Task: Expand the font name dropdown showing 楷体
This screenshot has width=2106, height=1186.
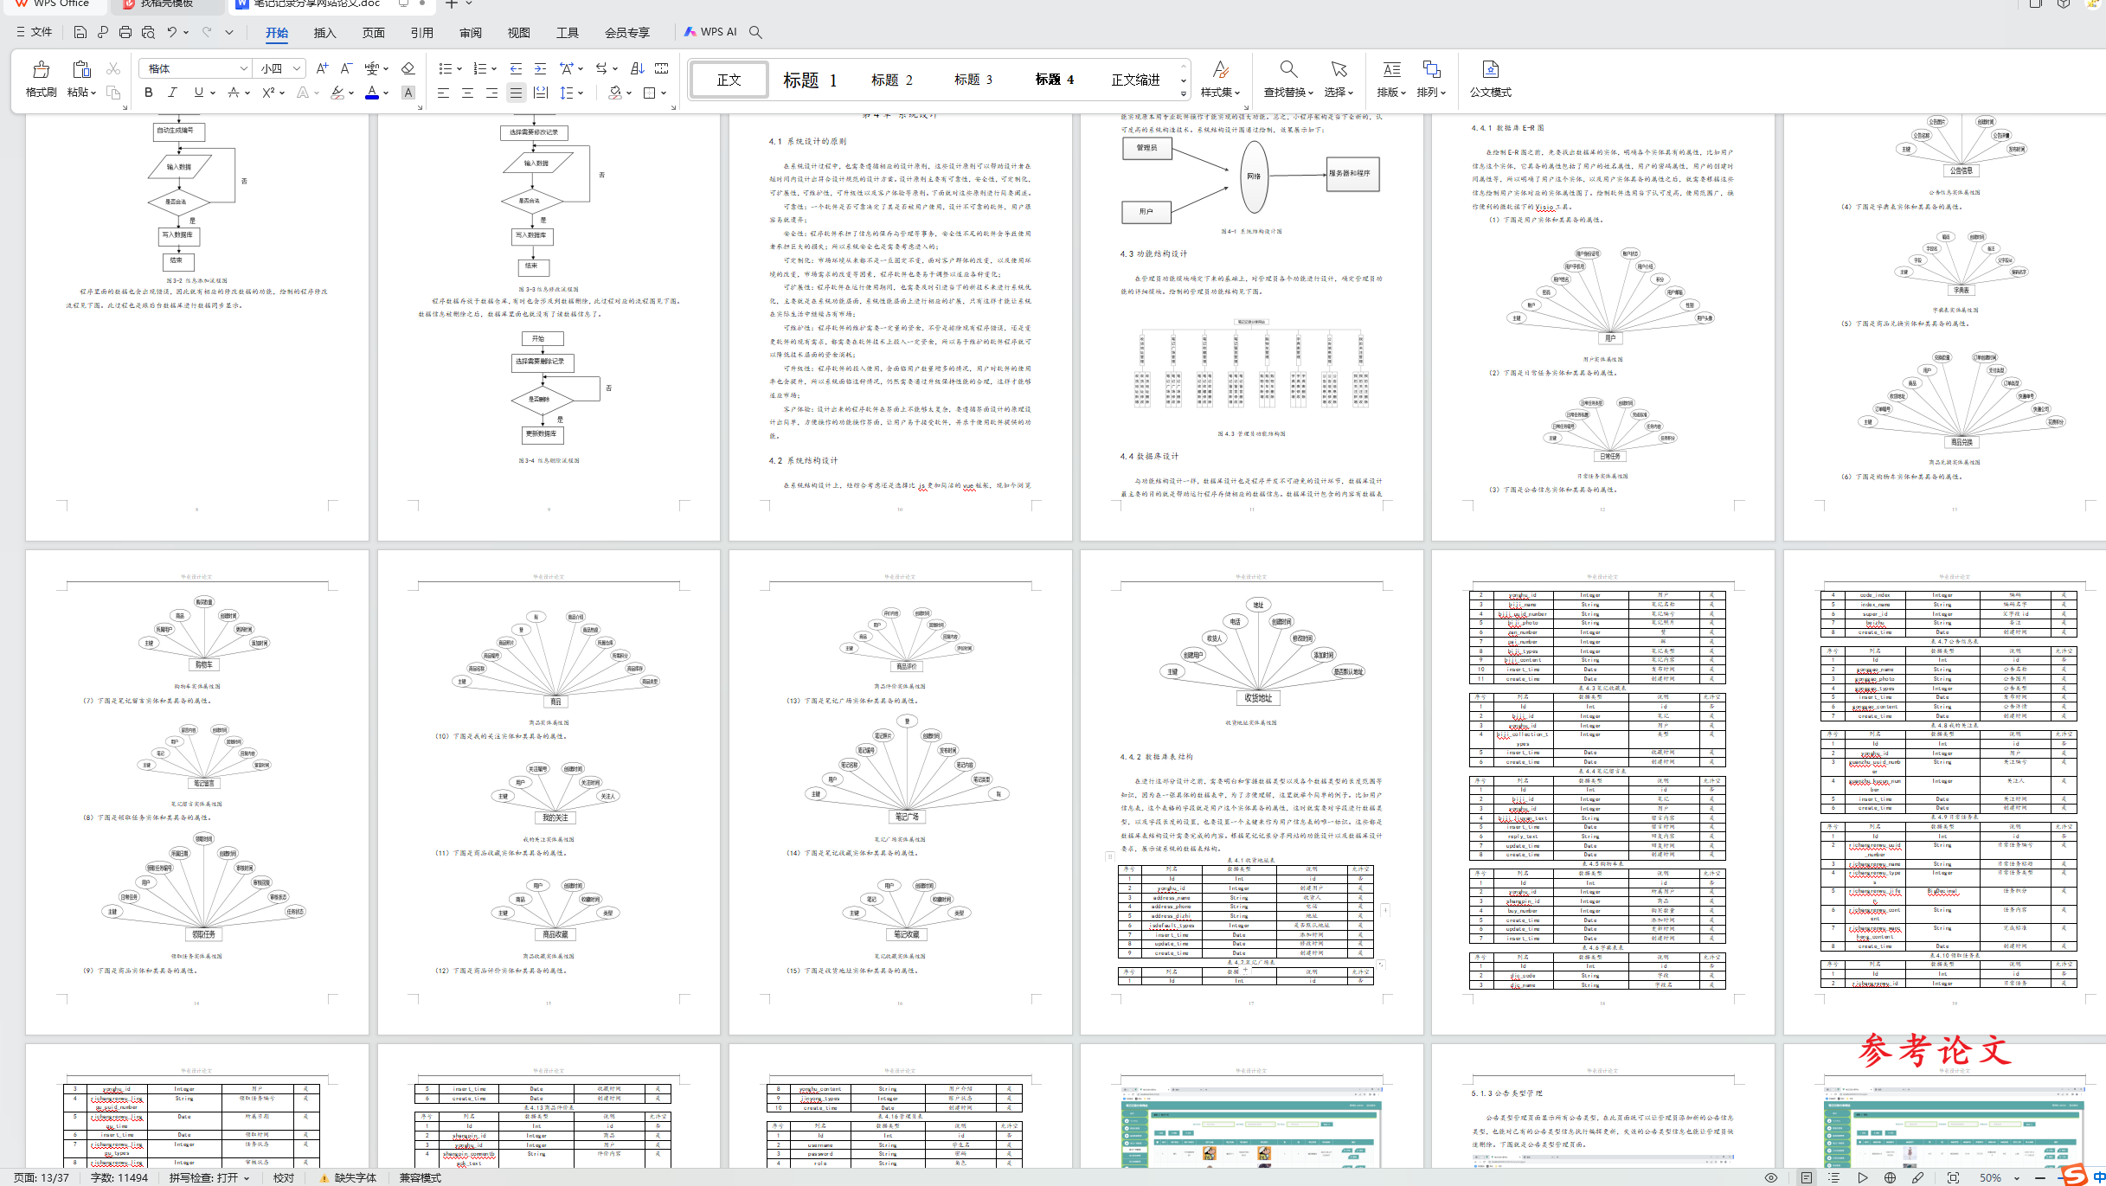Action: (243, 68)
